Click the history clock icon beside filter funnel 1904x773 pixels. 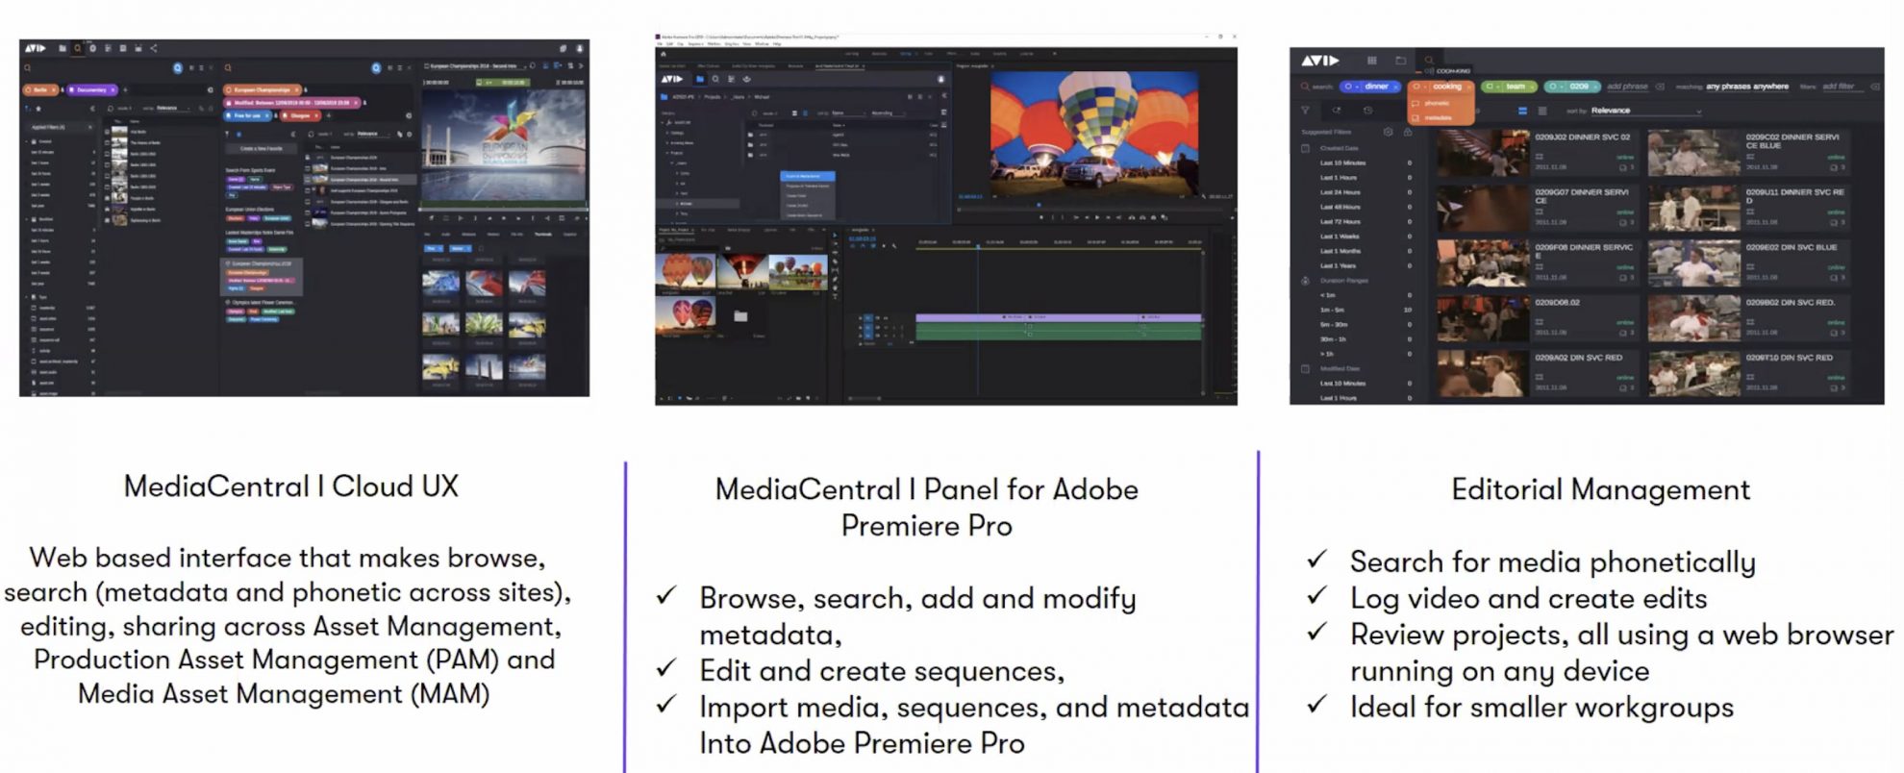point(1367,111)
